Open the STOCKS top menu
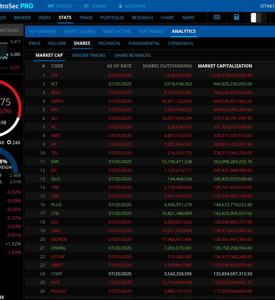The width and height of the screenshot is (275, 300). [64, 6]
